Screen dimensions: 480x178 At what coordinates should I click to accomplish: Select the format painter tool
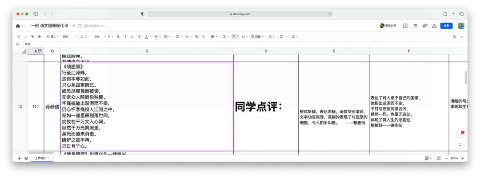pos(32,36)
